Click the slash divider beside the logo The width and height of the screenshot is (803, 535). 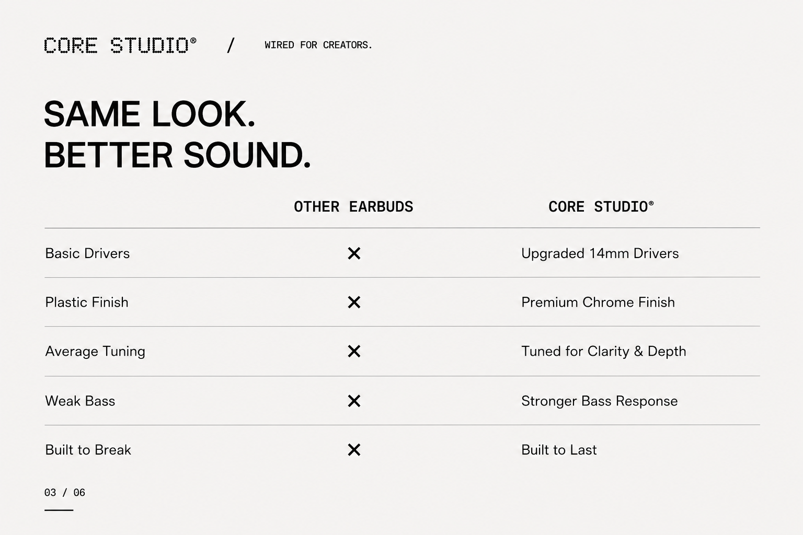(x=231, y=45)
